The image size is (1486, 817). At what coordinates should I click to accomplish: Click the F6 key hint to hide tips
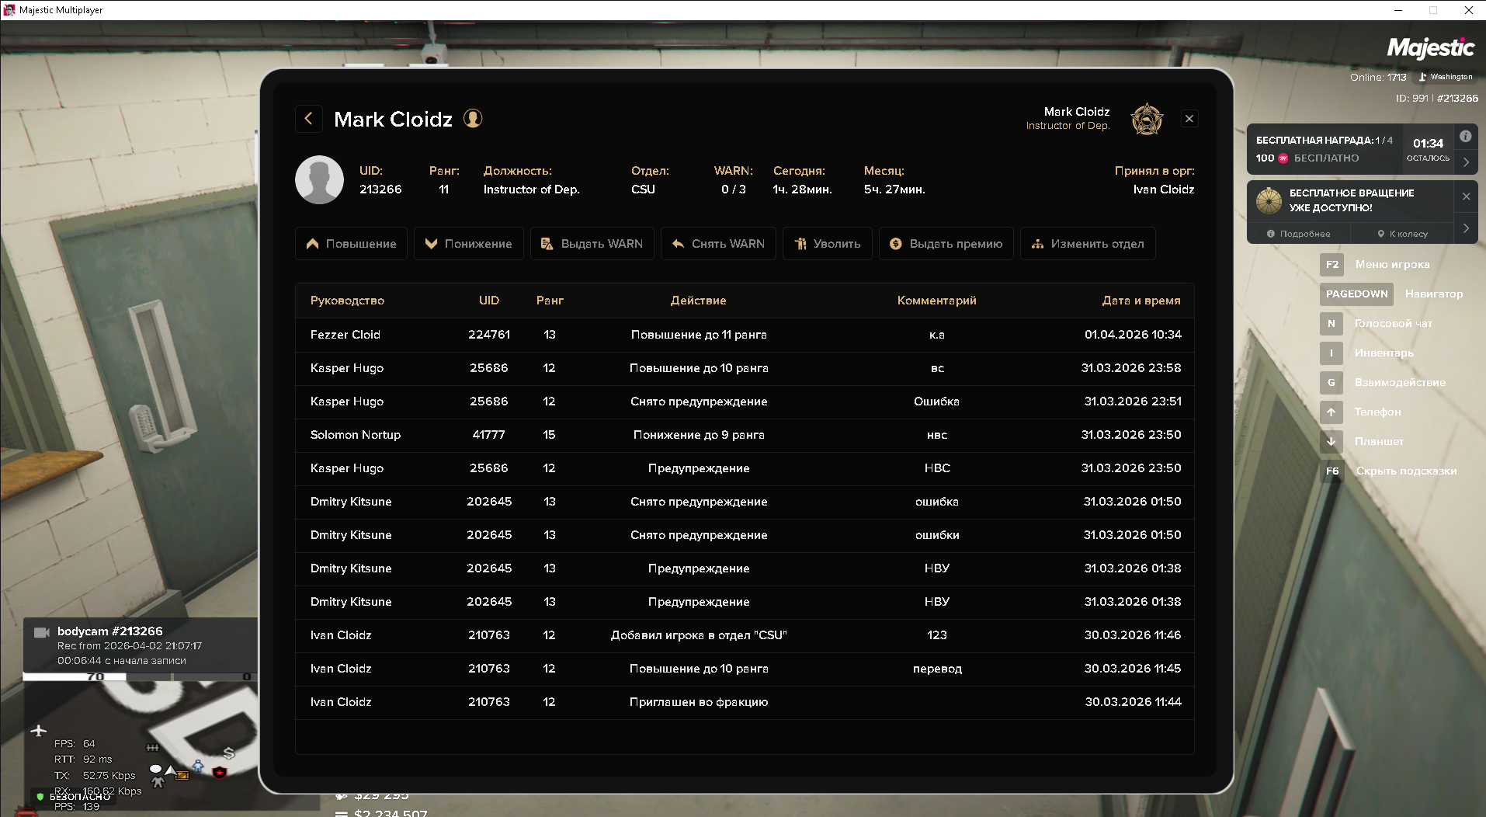point(1332,471)
